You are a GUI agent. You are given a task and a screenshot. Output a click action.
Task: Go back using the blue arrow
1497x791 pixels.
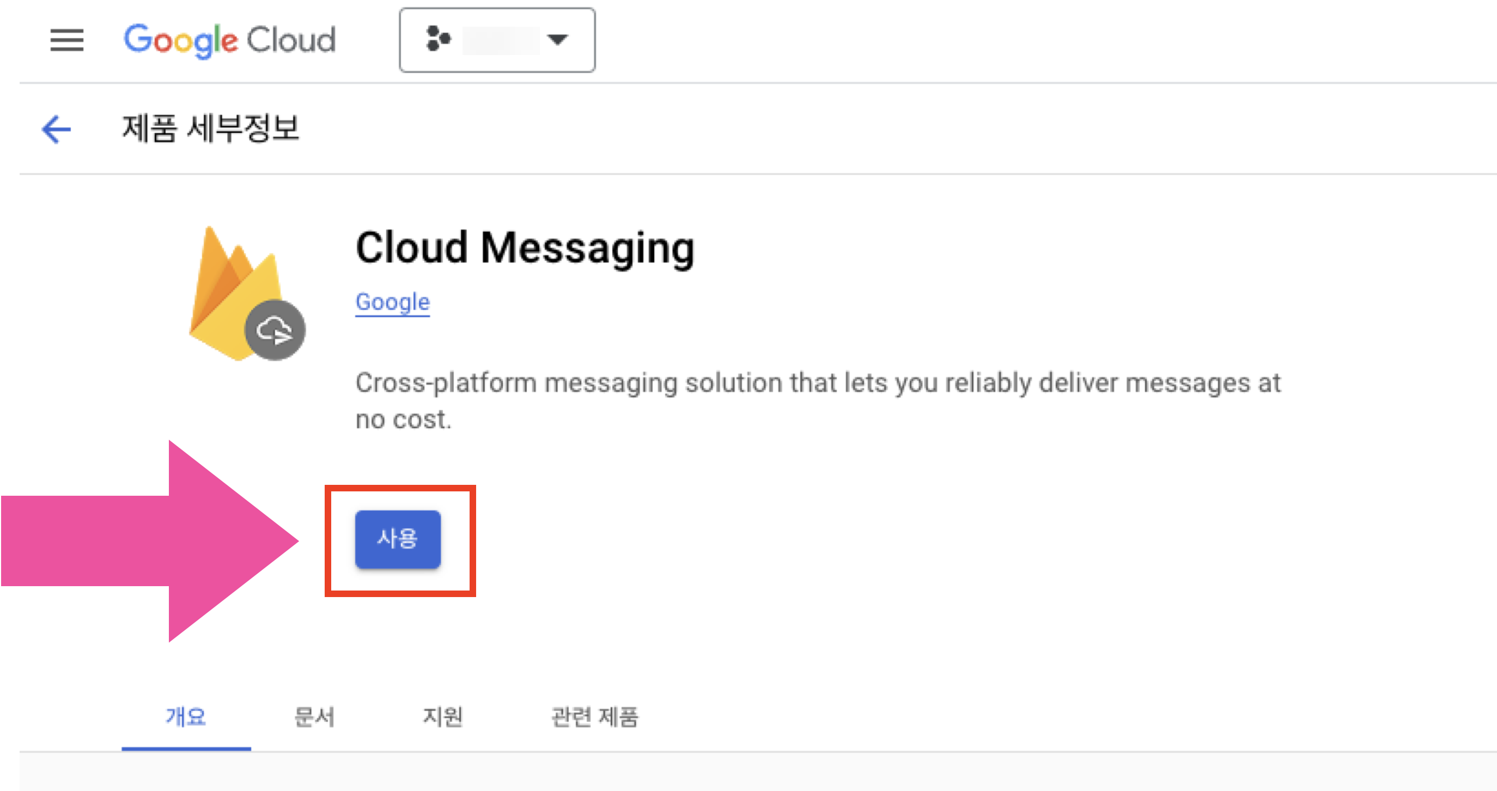click(56, 129)
